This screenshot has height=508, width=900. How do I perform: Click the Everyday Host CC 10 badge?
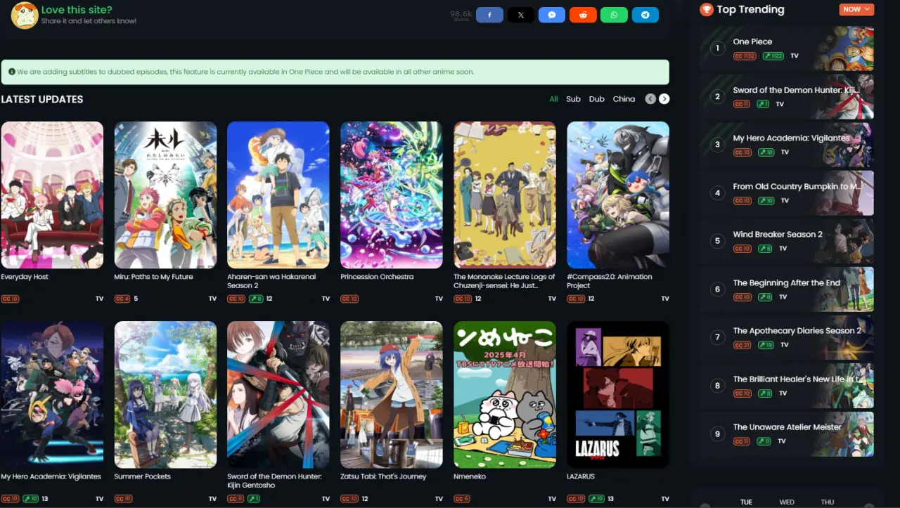10,299
